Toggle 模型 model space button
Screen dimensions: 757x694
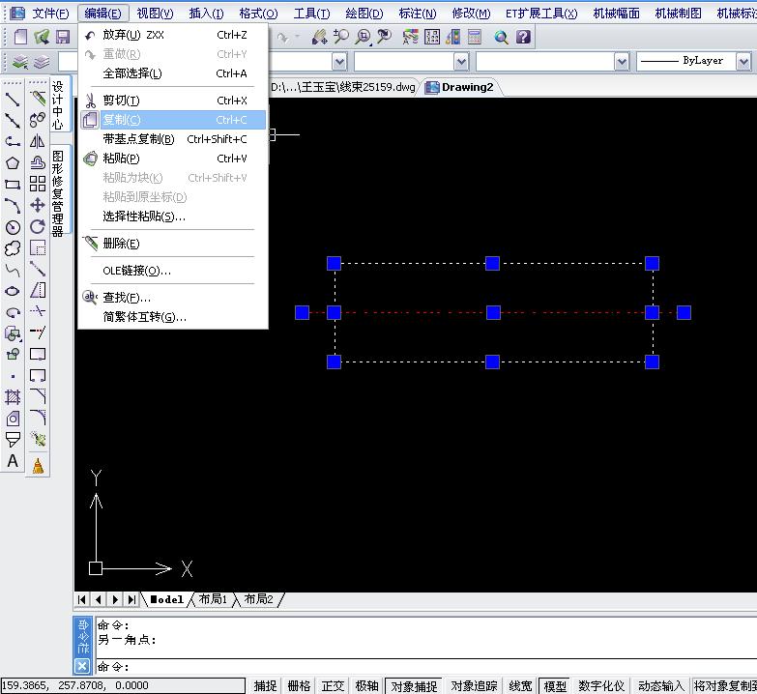pyautogui.click(x=555, y=686)
